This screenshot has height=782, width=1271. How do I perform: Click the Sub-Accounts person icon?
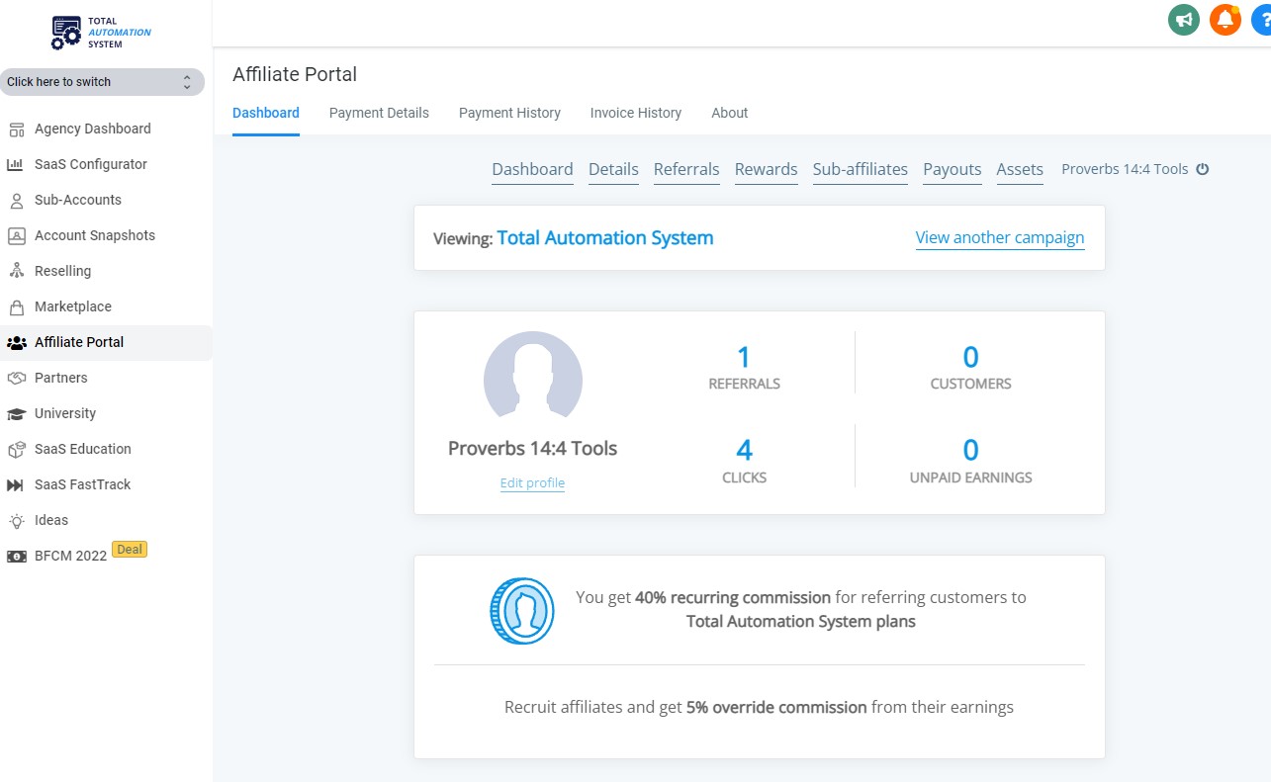[x=16, y=200]
